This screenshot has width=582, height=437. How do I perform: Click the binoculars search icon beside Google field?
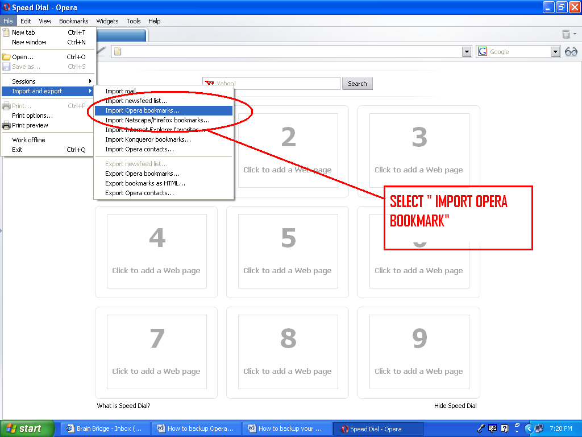[571, 52]
